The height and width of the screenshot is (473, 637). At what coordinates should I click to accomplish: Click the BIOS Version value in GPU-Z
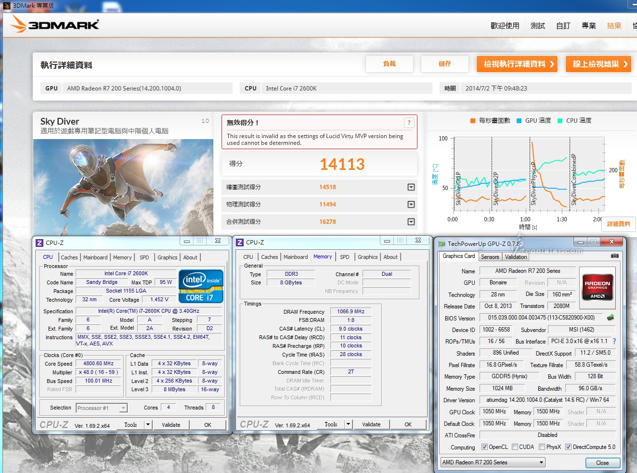541,318
